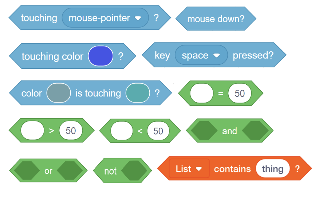The image size is (319, 200).
Task: Click the empty left field of greater-than block
Action: click(x=33, y=131)
